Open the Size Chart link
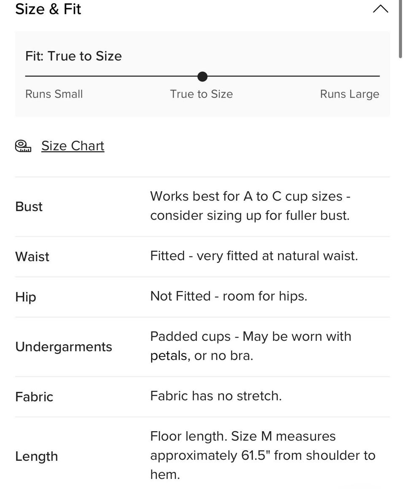This screenshot has height=489, width=405. pyautogui.click(x=73, y=146)
